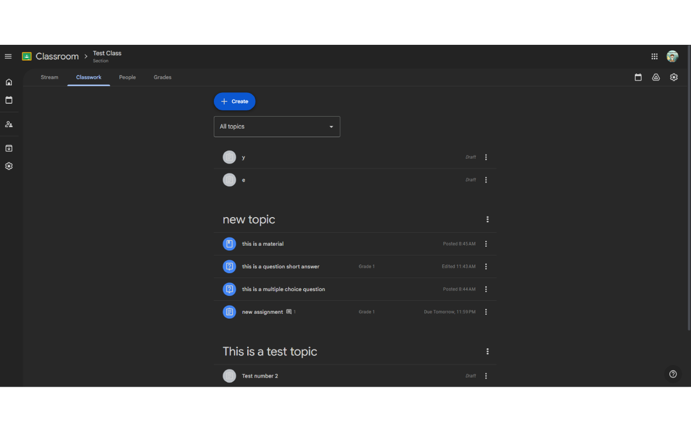Open options for short answer question

point(486,267)
